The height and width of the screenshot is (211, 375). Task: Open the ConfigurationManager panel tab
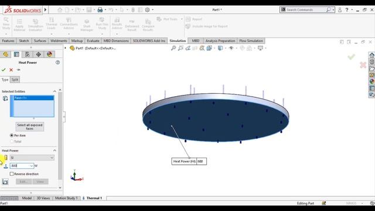click(28, 55)
